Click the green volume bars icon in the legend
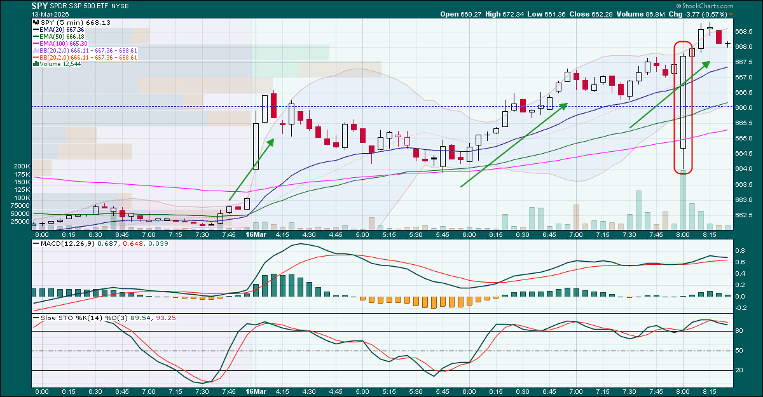Viewport: 763px width, 397px height. 34,64
